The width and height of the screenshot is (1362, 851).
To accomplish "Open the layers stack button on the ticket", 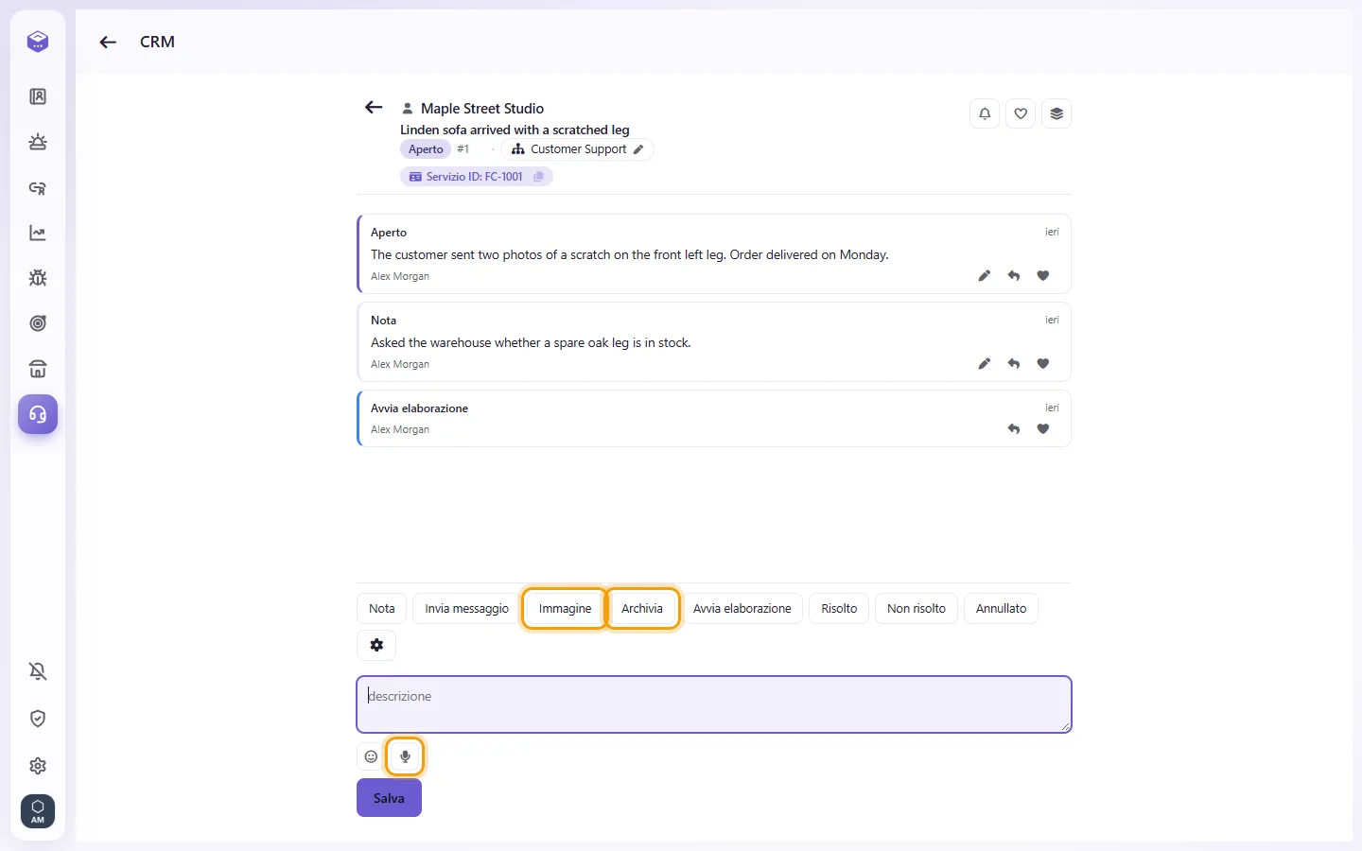I will (x=1056, y=113).
